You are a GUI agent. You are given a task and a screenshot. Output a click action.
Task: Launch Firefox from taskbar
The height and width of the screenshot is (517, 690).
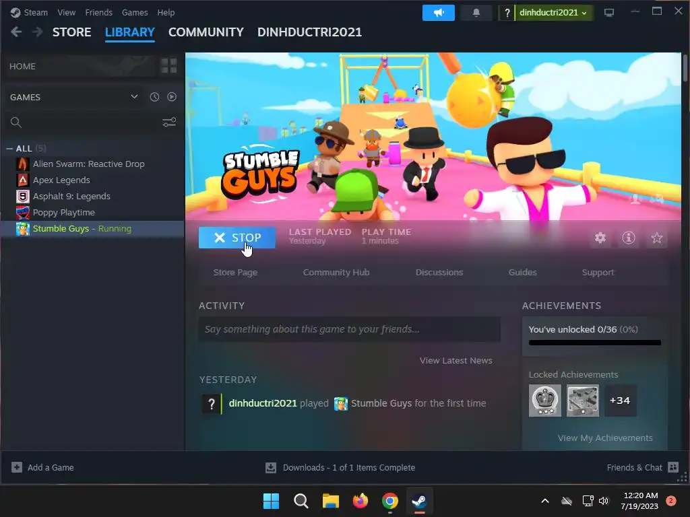click(x=360, y=501)
